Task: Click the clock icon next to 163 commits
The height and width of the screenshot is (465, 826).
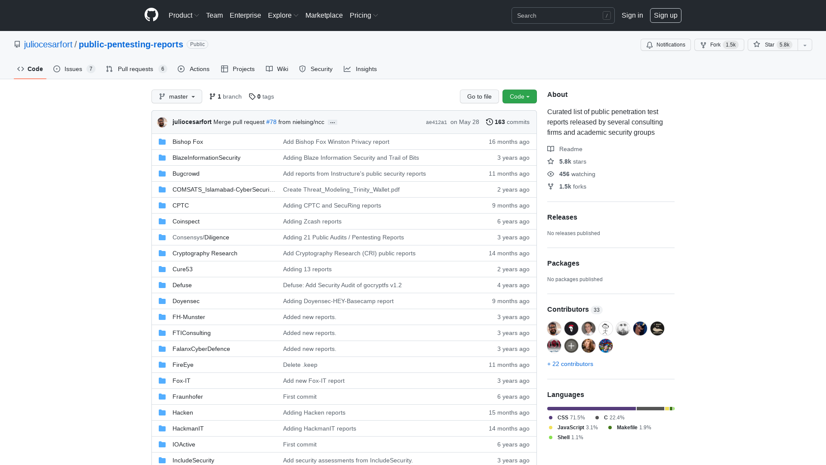Action: coord(489,122)
